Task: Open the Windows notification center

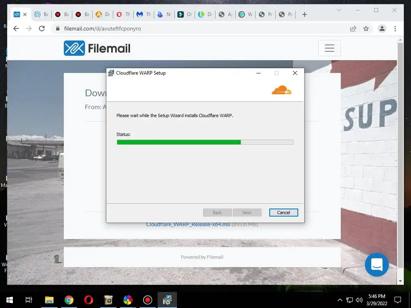Action: click(398, 300)
